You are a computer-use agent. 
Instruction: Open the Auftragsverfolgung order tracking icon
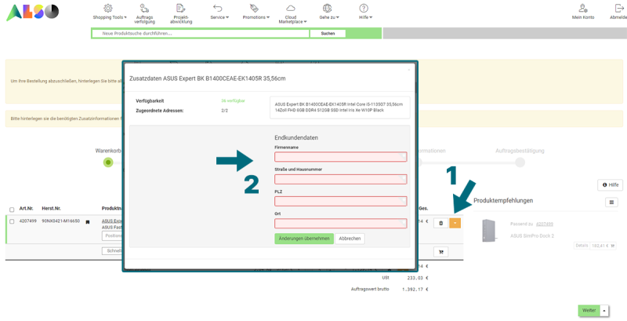point(144,8)
